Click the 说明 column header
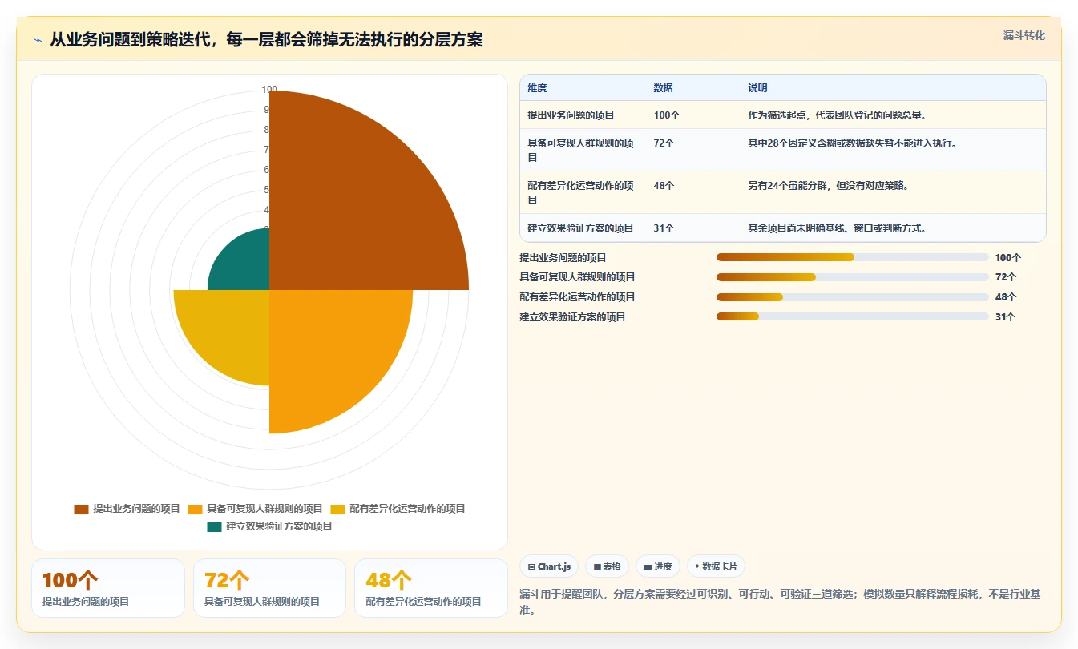Screen dimensions: 1078x649 pos(757,88)
